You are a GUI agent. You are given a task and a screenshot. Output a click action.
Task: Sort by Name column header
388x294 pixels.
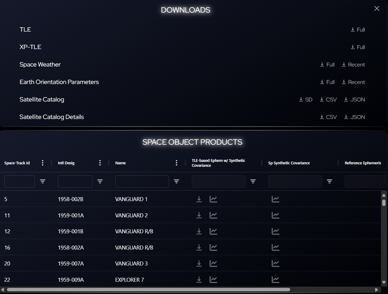click(121, 163)
